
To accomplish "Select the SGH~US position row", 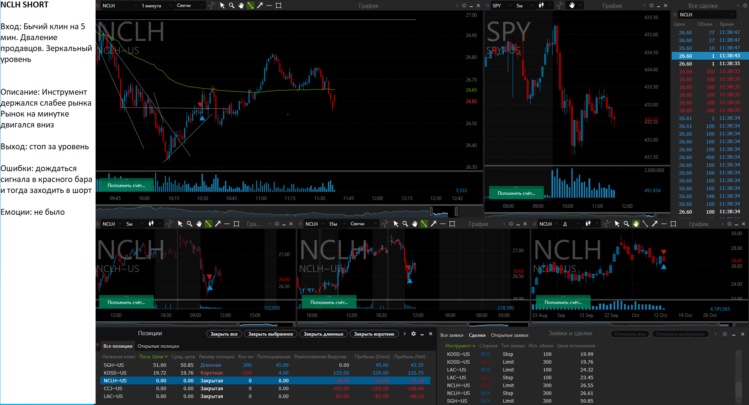I will (265, 365).
